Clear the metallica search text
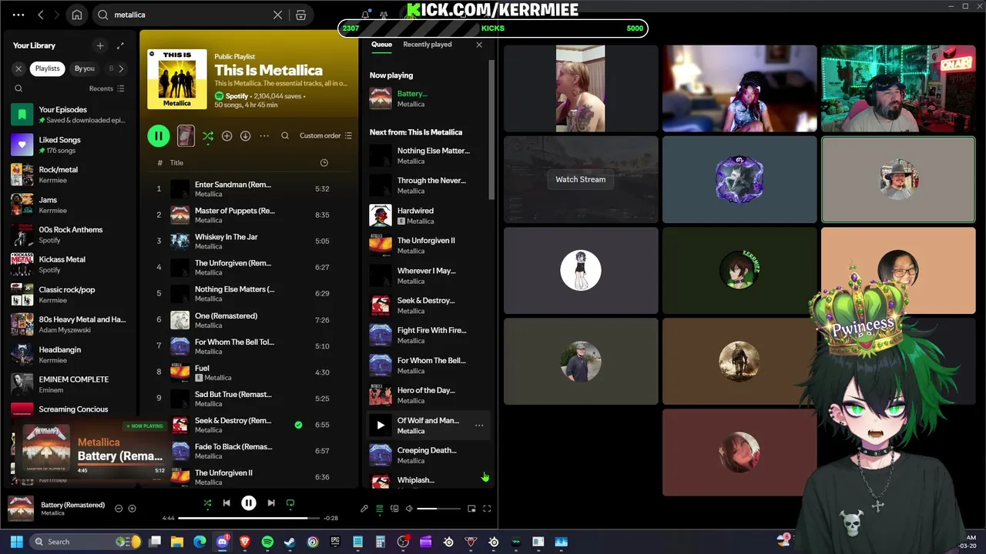 pyautogui.click(x=277, y=15)
